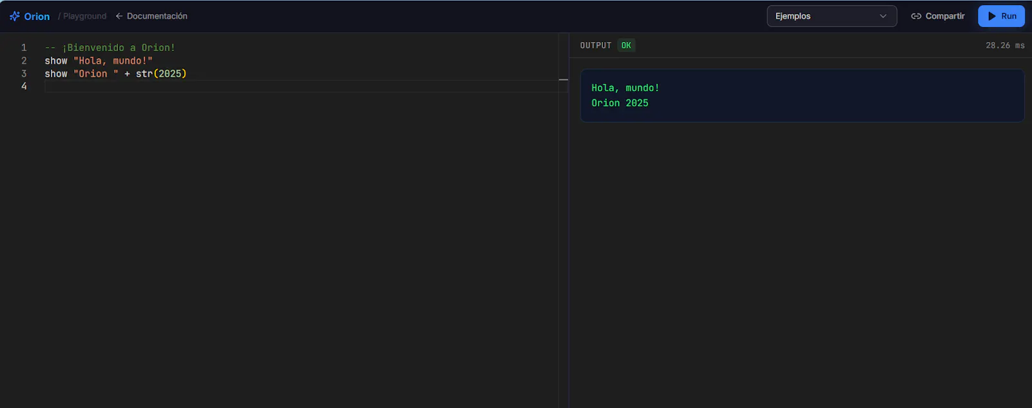Run the code with the Run button

[1001, 16]
